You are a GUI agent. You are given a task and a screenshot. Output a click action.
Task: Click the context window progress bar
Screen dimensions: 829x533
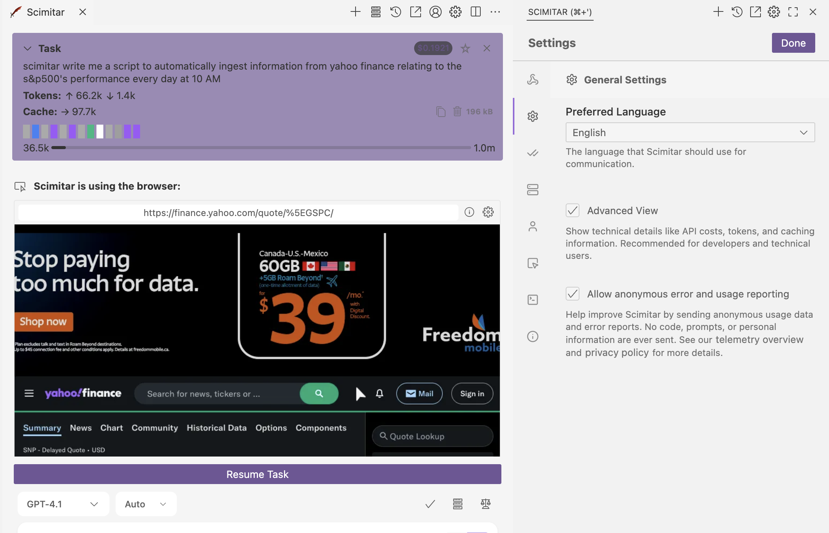pyautogui.click(x=261, y=148)
